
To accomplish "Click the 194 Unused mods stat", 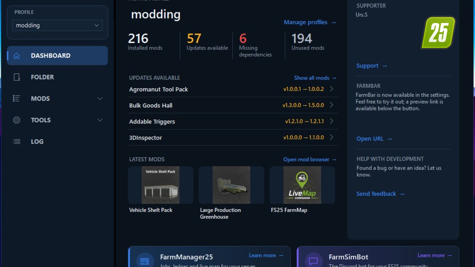I will (308, 42).
